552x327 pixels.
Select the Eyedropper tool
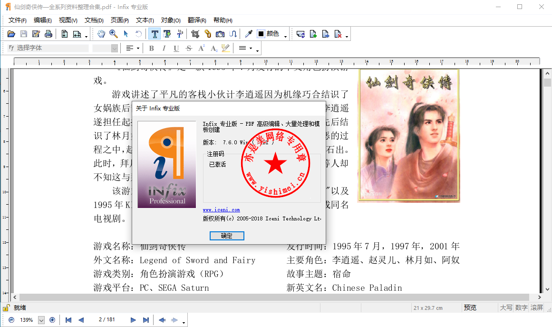click(x=249, y=34)
